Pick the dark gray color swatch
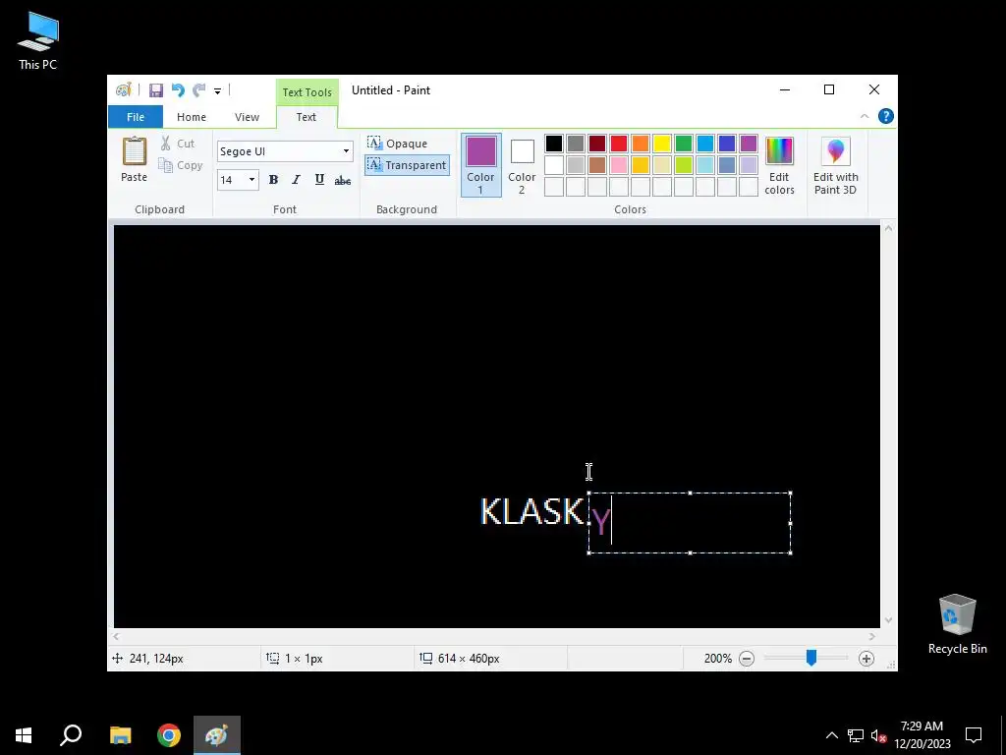The width and height of the screenshot is (1006, 755). click(576, 144)
